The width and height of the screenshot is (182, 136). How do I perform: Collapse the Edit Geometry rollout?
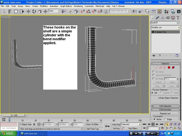[x=165, y=109]
